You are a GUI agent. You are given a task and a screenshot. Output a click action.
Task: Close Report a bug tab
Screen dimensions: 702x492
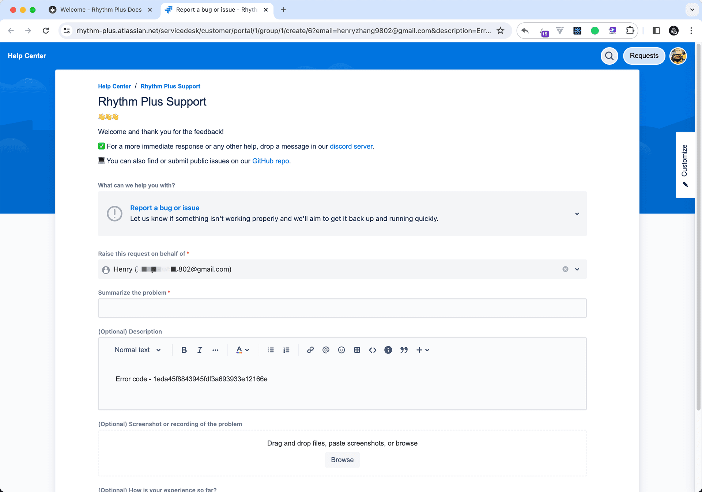pos(266,10)
